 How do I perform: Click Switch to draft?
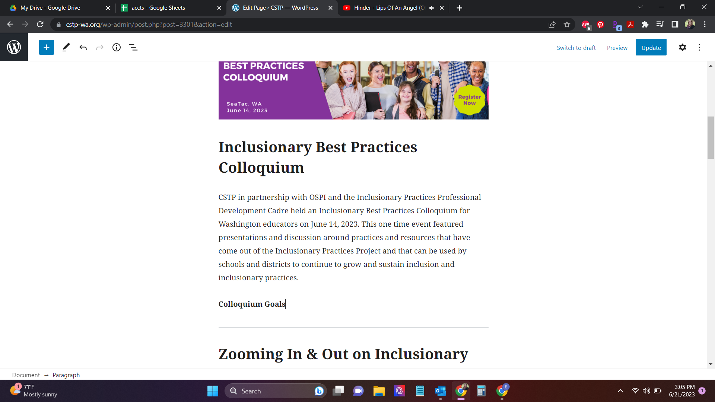tap(576, 48)
